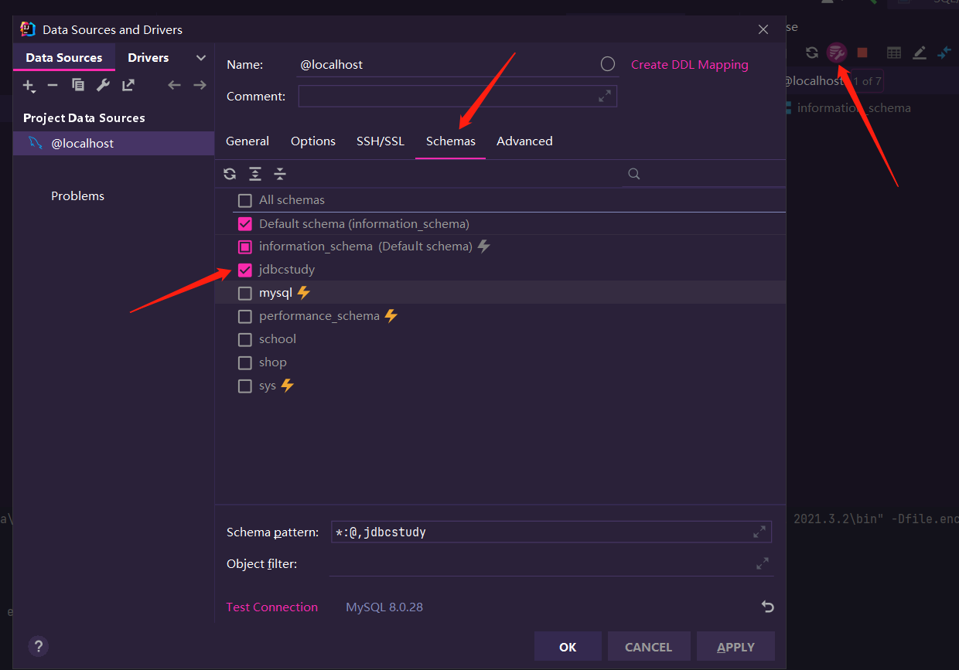Screen dimensions: 959x670
Task: Click the make global export icon
Action: [x=128, y=85]
